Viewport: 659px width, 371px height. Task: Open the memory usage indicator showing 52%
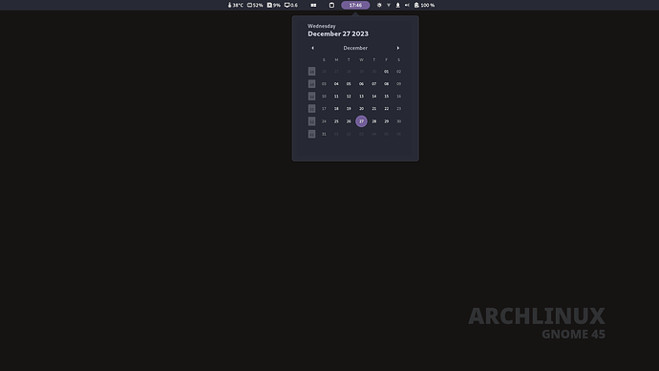click(x=255, y=5)
